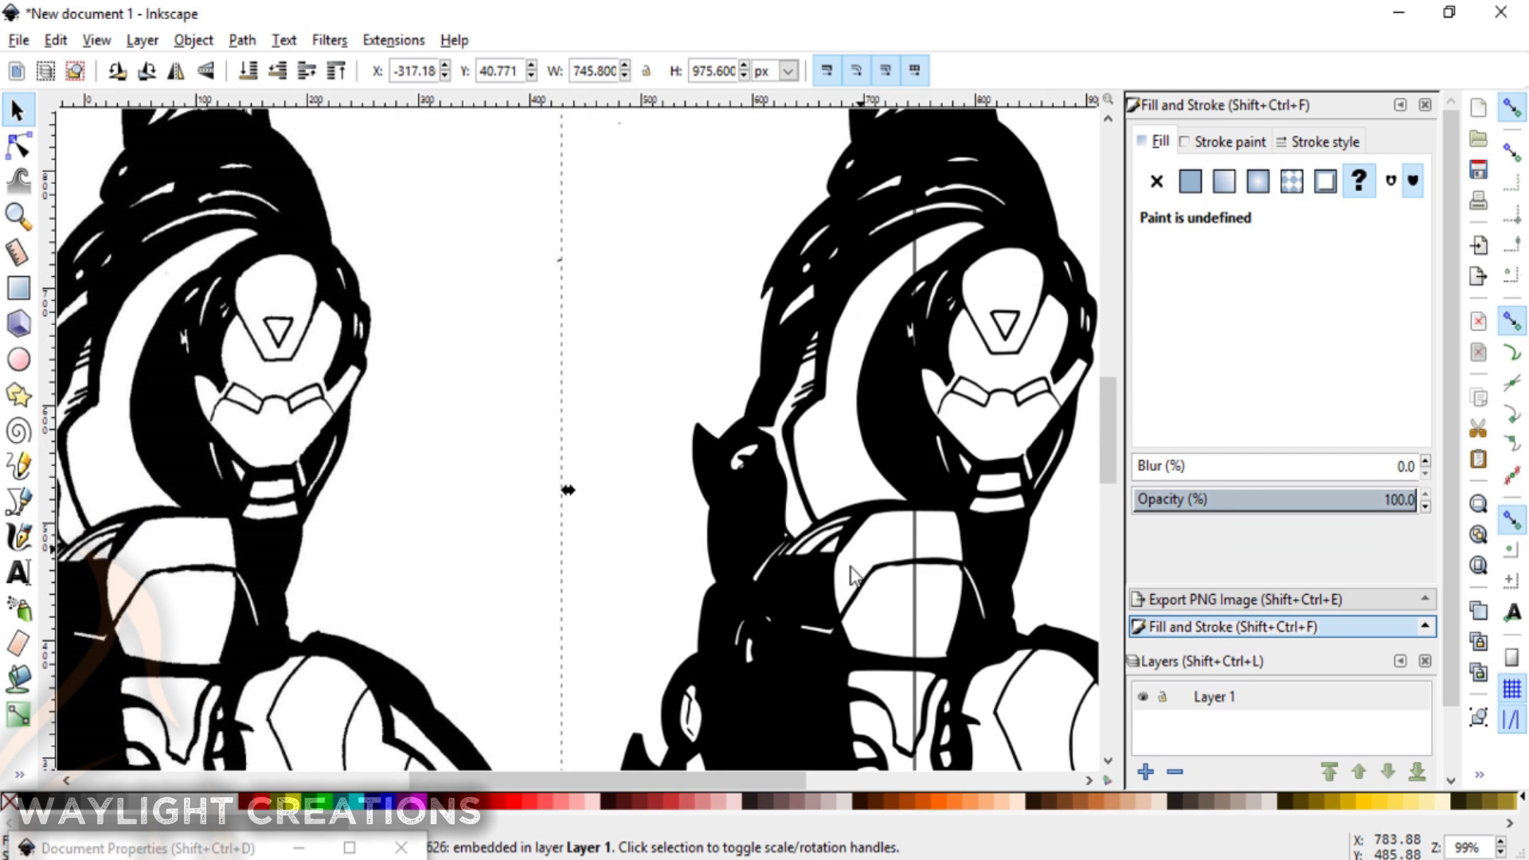The image size is (1529, 860).
Task: Pick a red palette swatch
Action: click(514, 801)
